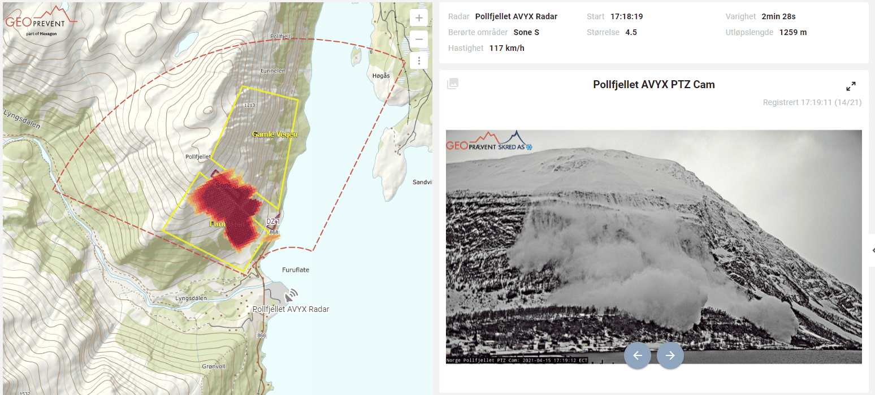875x395 pixels.
Task: Click the Pollfjellet AVYX PTZ Cam title
Action: [x=653, y=85]
